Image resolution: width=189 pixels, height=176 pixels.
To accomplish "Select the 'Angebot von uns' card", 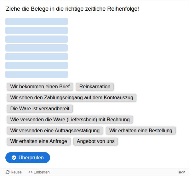I will [95, 141].
